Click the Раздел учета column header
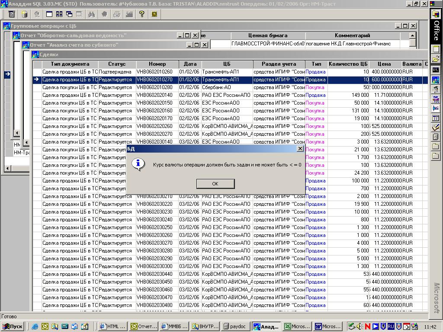This screenshot has height=332, width=443. [x=279, y=64]
